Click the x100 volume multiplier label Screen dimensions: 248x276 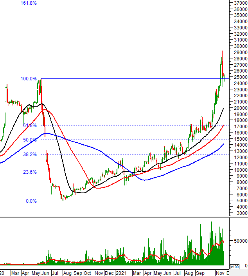[234, 267]
